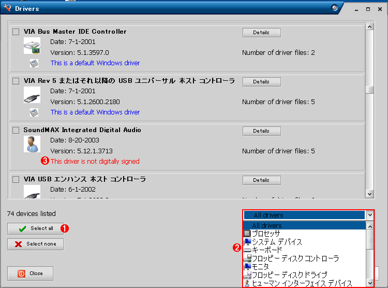Click the driver list scrollbar thumb
Viewport: 388px width, 288px height.
tap(370, 90)
